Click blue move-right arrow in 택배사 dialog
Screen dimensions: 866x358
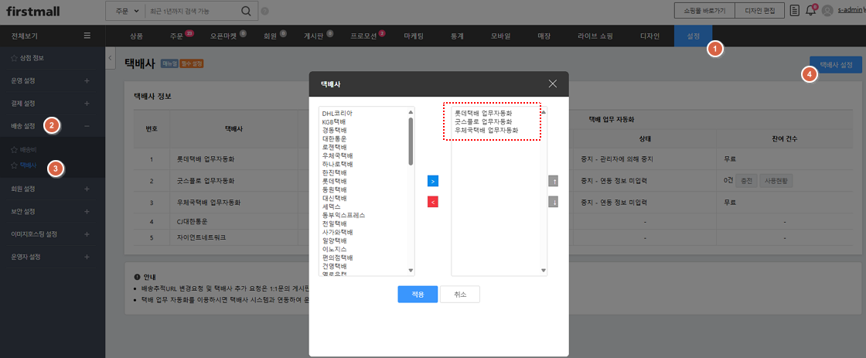[x=432, y=181]
